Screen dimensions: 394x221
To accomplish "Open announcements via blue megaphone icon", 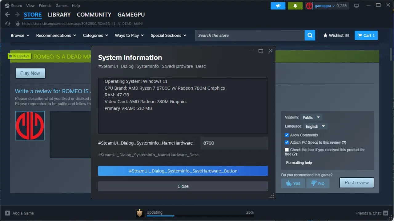I will tap(278, 6).
